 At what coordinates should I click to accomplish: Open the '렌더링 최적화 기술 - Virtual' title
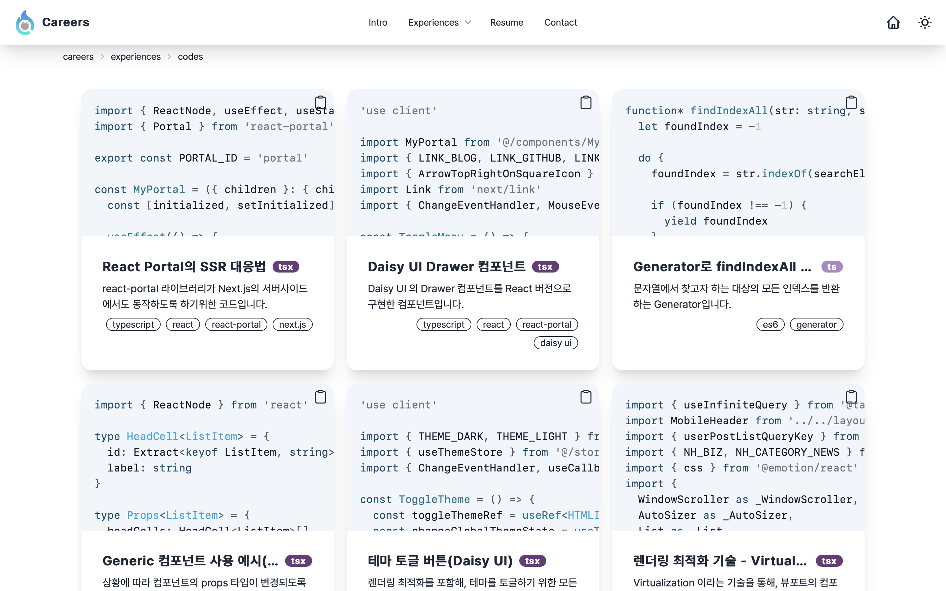720,561
